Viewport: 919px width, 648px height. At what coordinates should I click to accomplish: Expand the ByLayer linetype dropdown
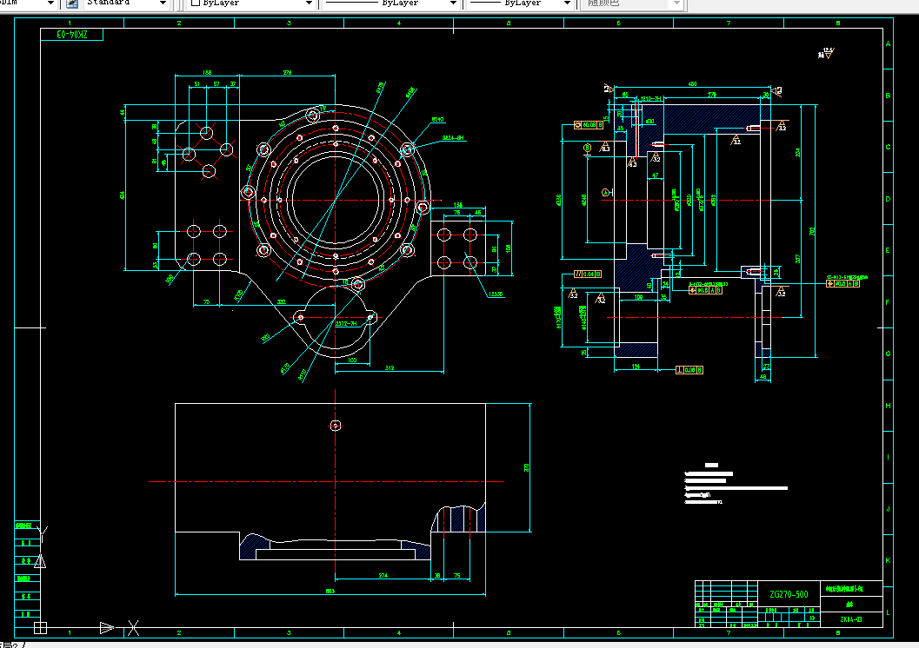pos(452,3)
